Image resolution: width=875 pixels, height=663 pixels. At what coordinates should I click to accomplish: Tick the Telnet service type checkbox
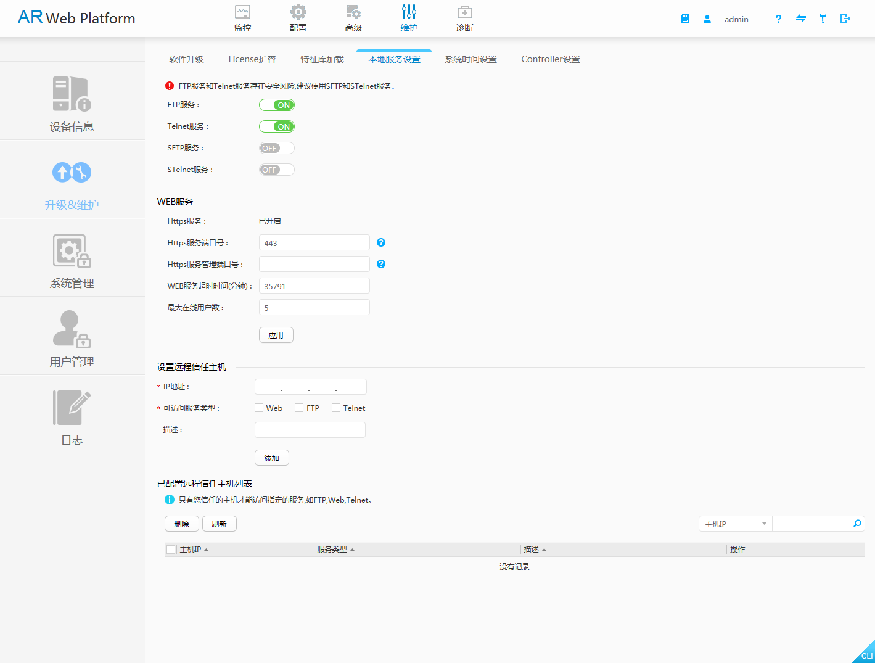(336, 408)
